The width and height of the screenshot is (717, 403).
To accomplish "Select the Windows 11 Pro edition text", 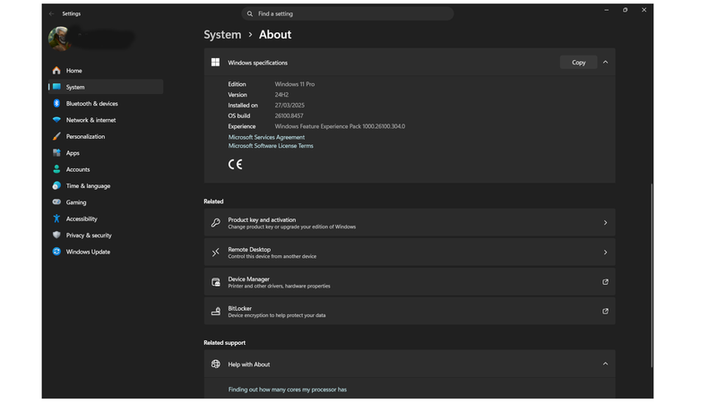I will (295, 84).
